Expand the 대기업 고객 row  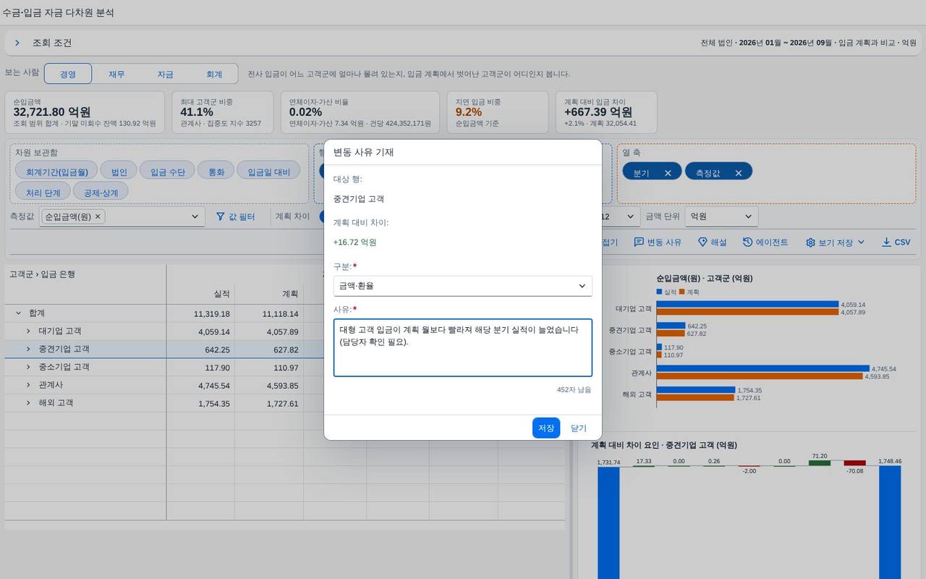point(28,331)
